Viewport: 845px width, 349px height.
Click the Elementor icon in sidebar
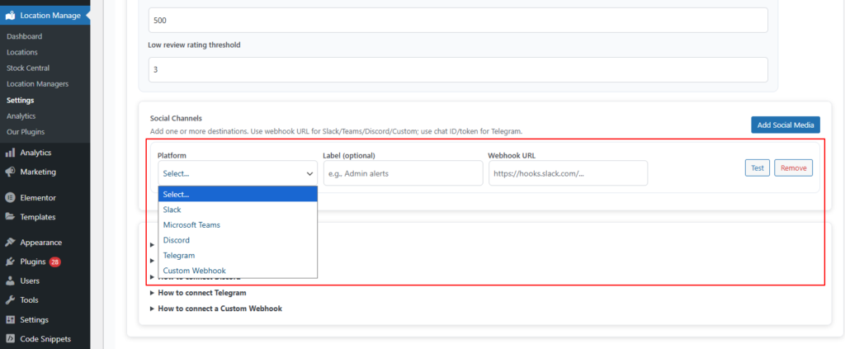click(10, 198)
